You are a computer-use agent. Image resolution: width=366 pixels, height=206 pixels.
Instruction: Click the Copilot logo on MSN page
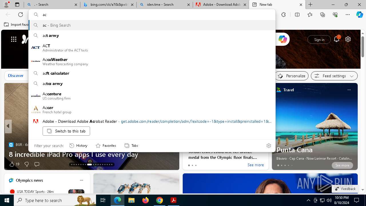coord(283,39)
